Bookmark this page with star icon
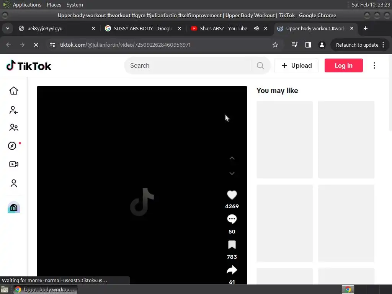 click(x=275, y=45)
